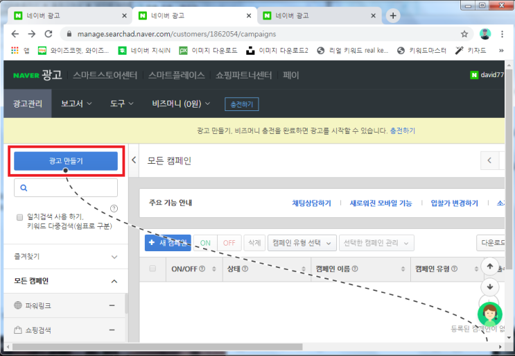Sort by the 캠페인 이름 column arrows
This screenshot has height=356, width=515.
point(403,269)
